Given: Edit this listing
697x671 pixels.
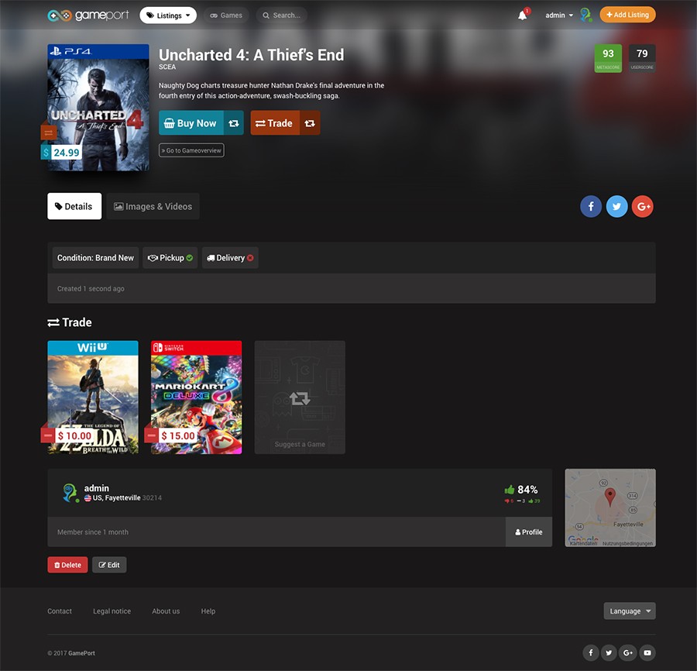Looking at the screenshot, I should coord(109,565).
